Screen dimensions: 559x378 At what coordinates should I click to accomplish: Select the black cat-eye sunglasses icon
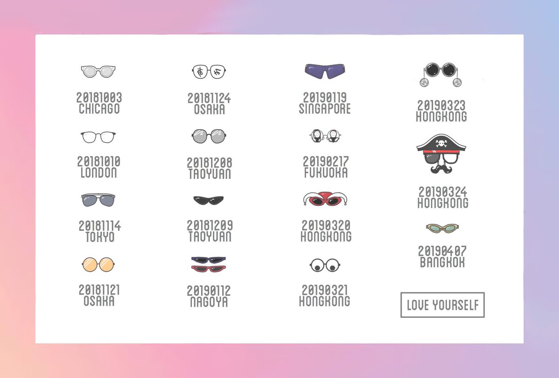[x=208, y=200]
